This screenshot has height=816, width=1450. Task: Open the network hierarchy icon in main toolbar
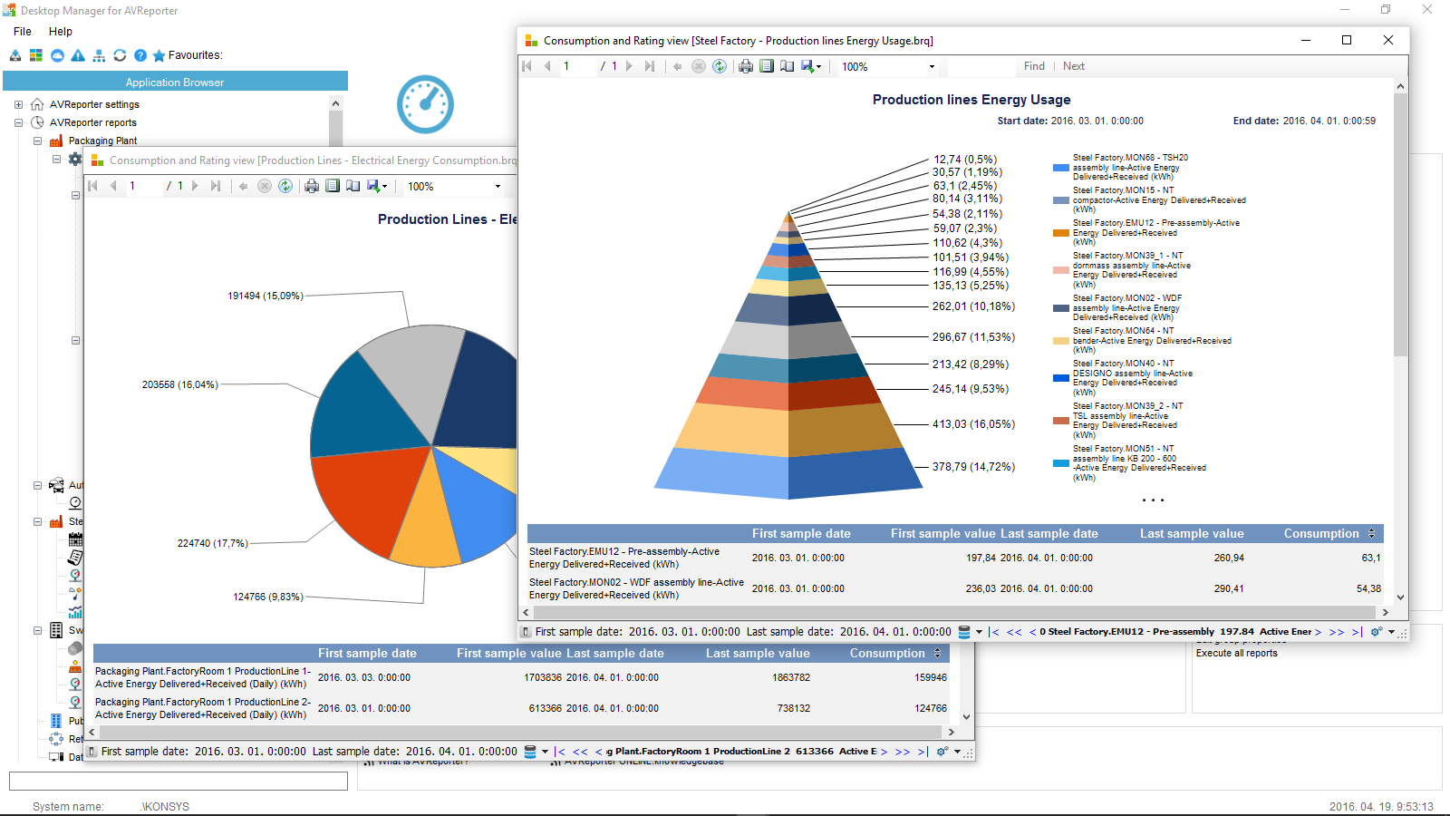[99, 55]
